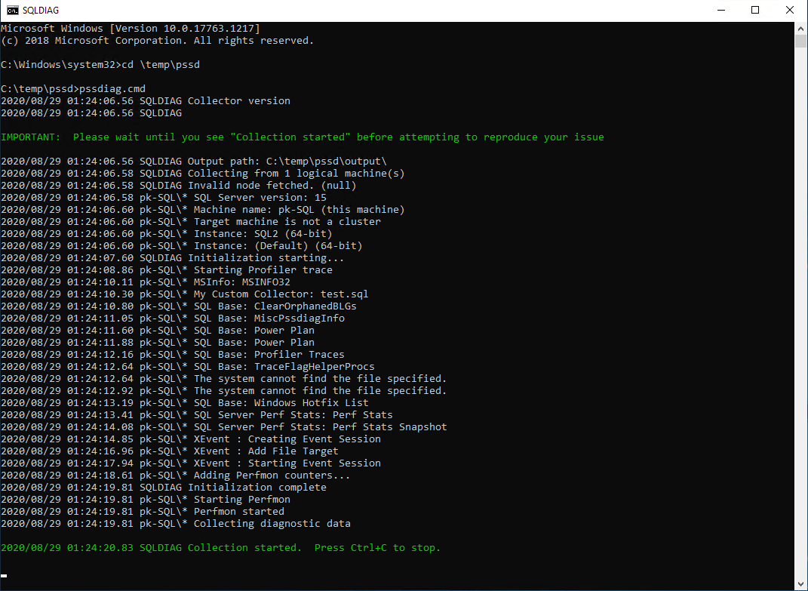The image size is (808, 591).
Task: Click the scrollbar up arrow
Action: [x=801, y=28]
